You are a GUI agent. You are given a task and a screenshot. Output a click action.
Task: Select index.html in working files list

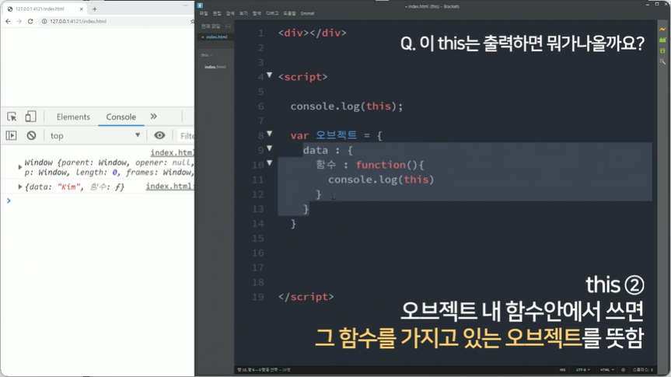(x=216, y=37)
